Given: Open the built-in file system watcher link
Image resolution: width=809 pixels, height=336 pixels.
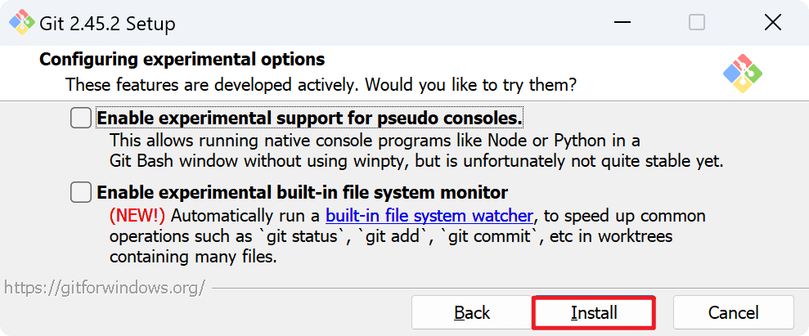Looking at the screenshot, I should 429,217.
